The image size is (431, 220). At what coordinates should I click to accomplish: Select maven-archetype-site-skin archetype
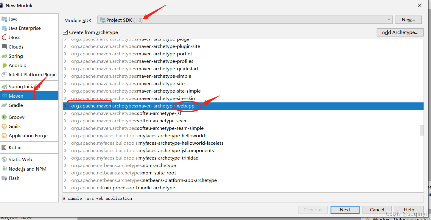click(x=243, y=99)
